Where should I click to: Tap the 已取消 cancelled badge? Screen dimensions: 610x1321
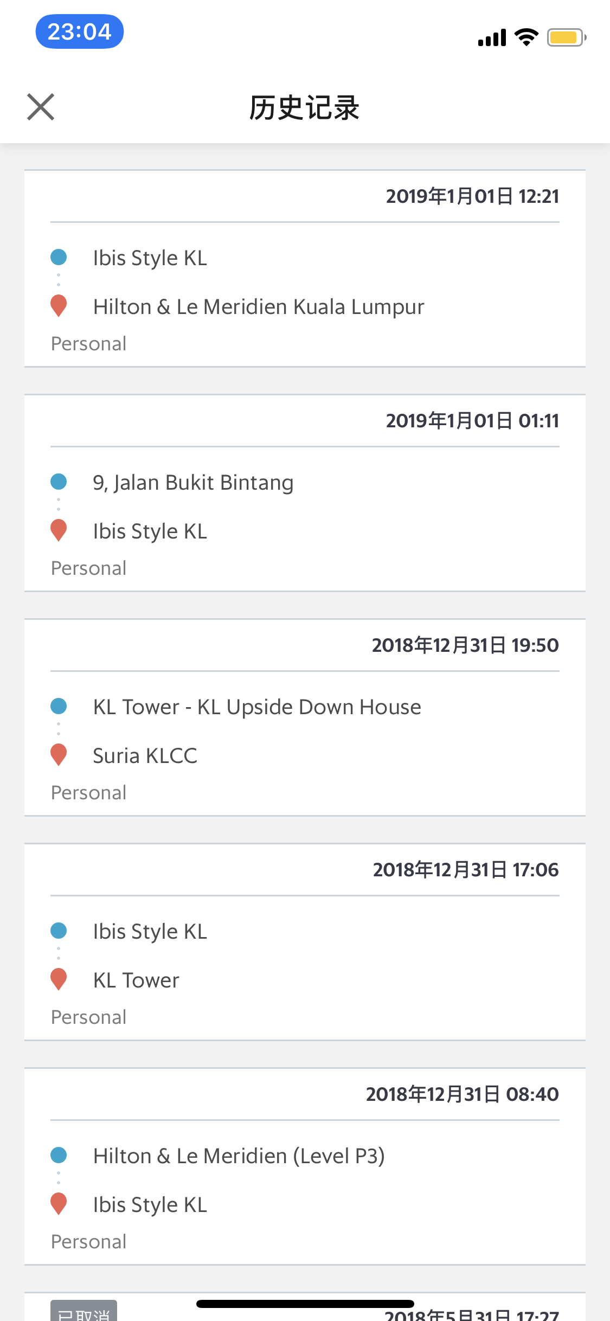84,1312
